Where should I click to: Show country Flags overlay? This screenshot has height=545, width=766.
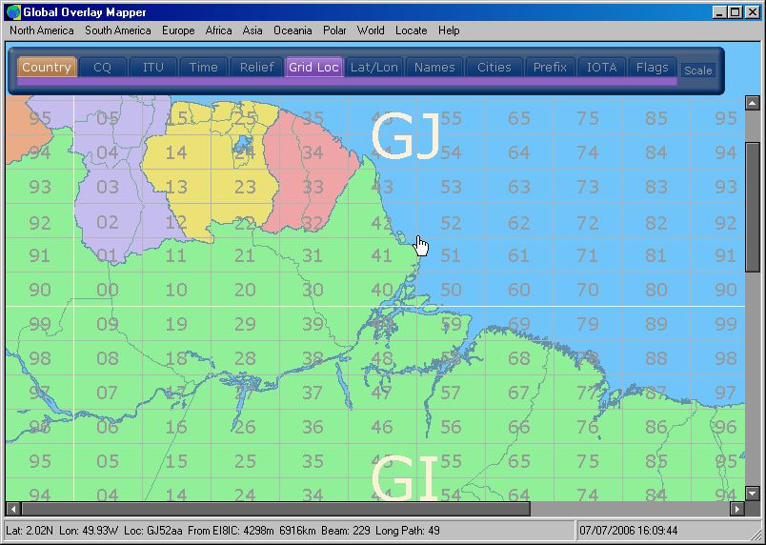[x=653, y=68]
